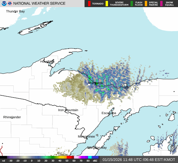Click the Sturgeon Bay label
Viewport: 178px width, 163px height.
pos(97,148)
